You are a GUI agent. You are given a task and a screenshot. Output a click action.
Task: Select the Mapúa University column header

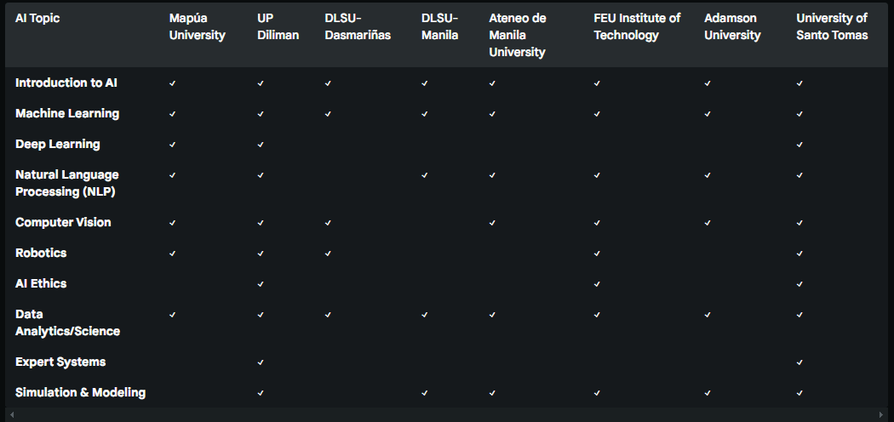pyautogui.click(x=198, y=26)
